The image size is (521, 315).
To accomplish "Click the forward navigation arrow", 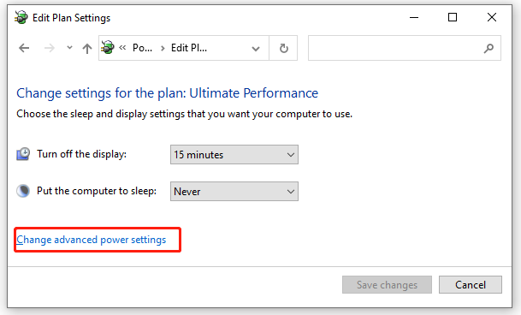I will 49,48.
